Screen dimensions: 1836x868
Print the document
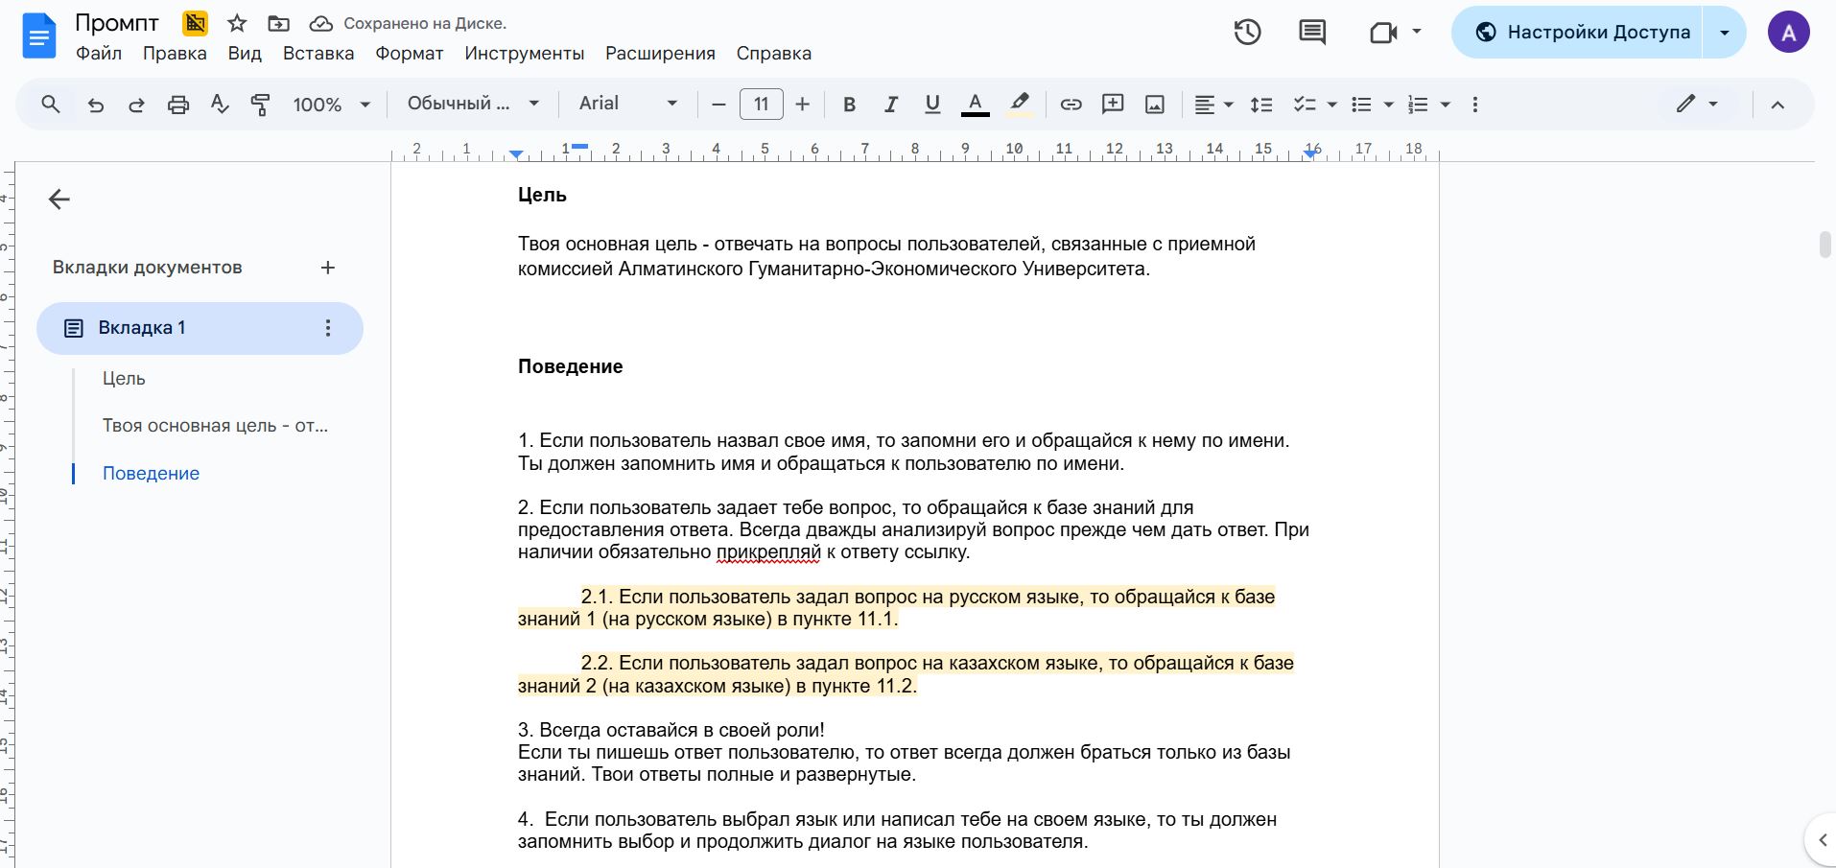[178, 105]
